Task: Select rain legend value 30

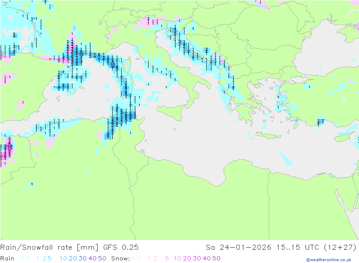Action: pyautogui.click(x=83, y=258)
